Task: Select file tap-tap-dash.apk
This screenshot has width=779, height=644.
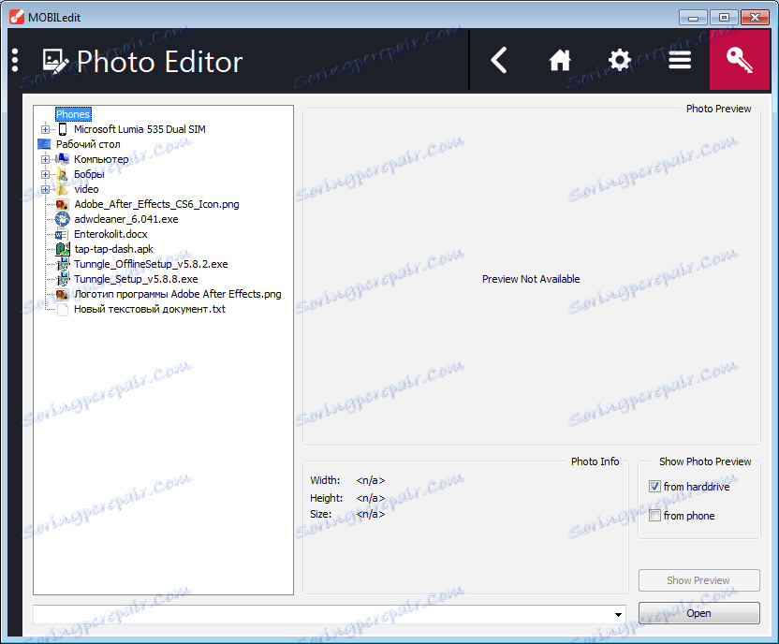Action: point(114,249)
